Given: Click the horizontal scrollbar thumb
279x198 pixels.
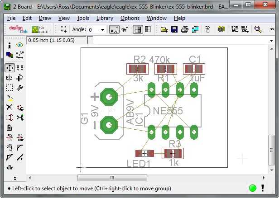Looking at the screenshot, I should point(112,178).
